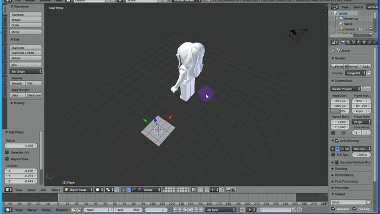Click the Audio render button

(364, 66)
